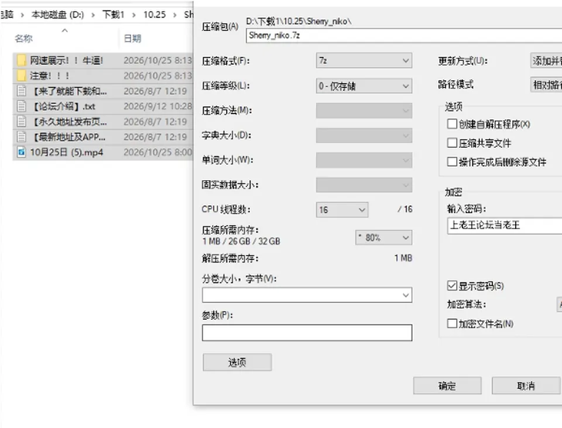Screen dimensions: 562x428
Task: Click the folder icon beside 注意!!!
Action: 22,75
